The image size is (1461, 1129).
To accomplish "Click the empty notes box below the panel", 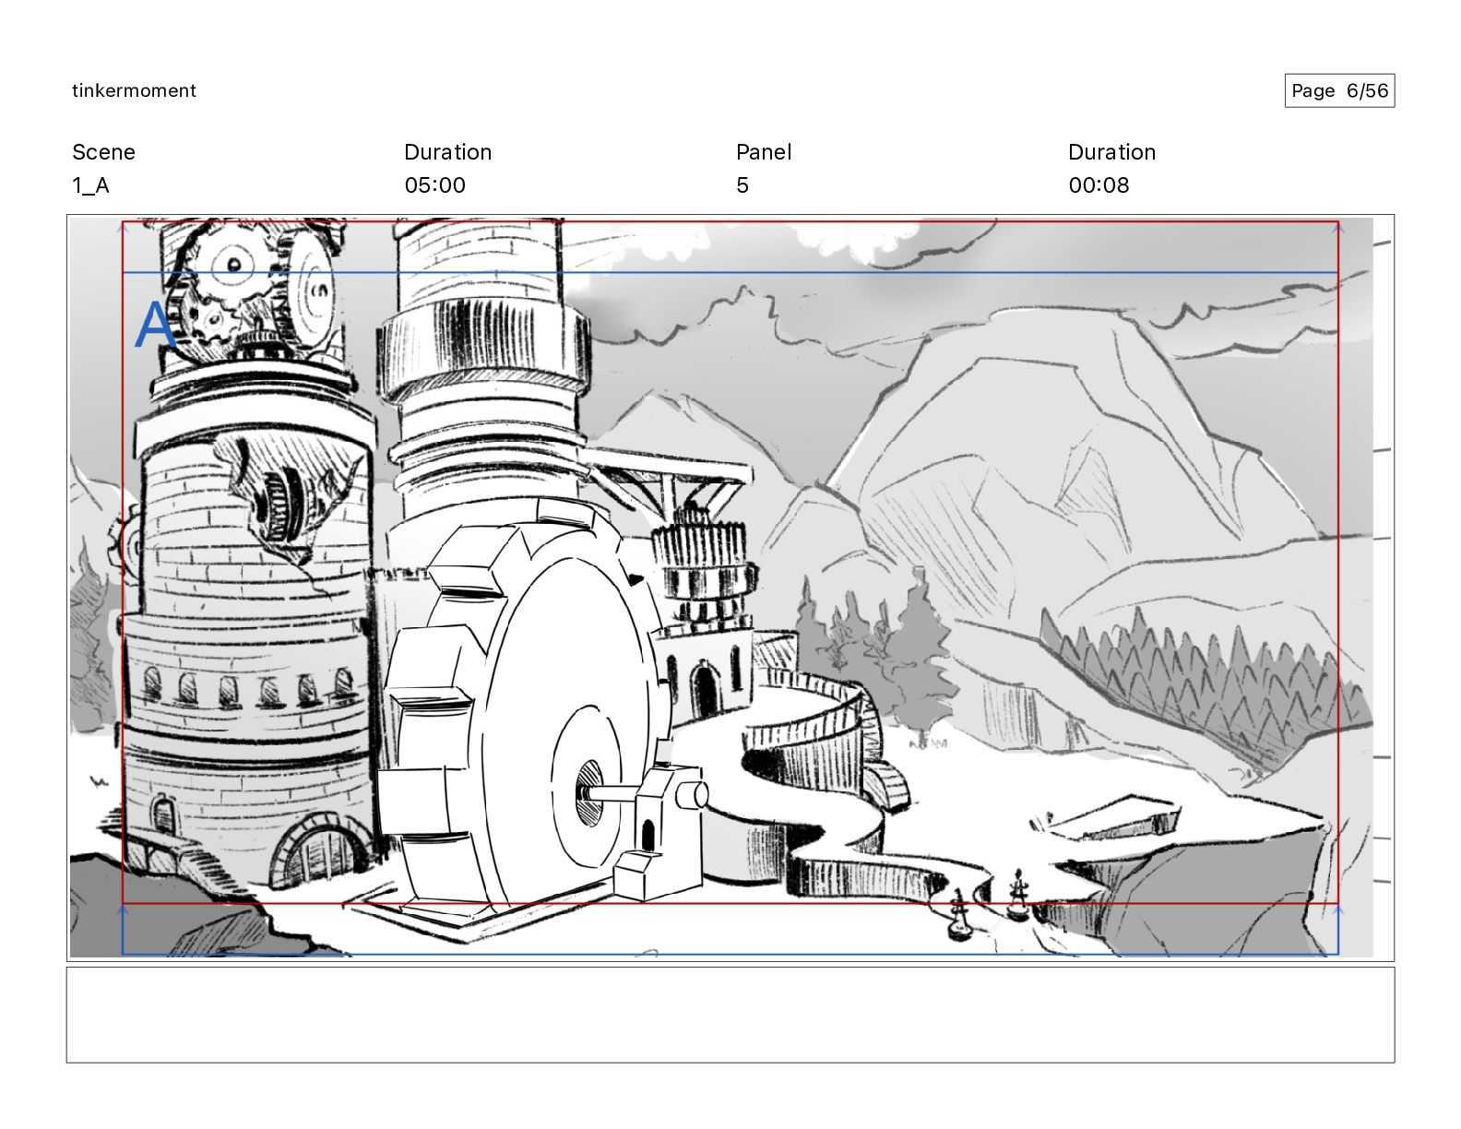I will tap(730, 1015).
